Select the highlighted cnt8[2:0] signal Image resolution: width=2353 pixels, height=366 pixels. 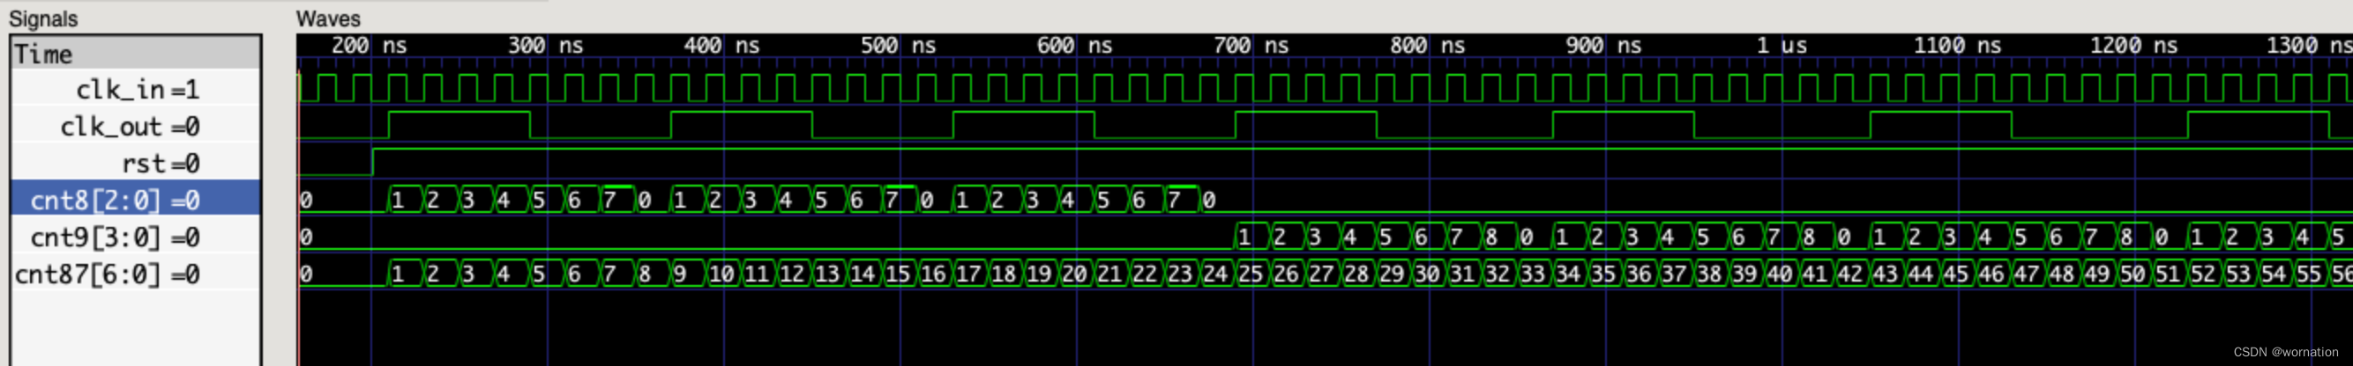coord(136,200)
